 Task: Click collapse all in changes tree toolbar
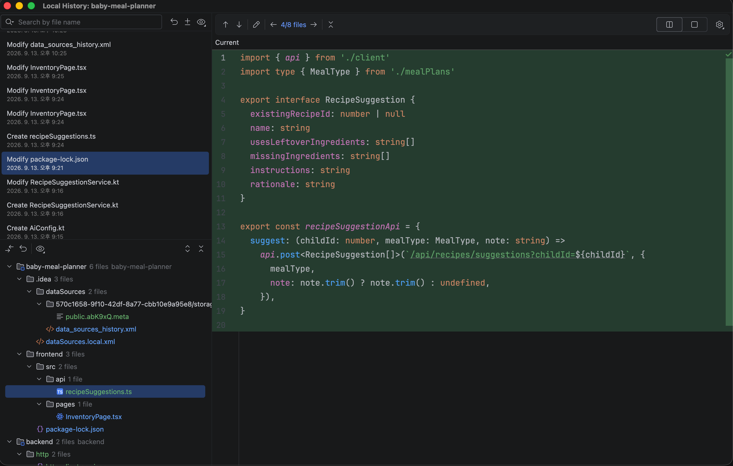tap(201, 249)
